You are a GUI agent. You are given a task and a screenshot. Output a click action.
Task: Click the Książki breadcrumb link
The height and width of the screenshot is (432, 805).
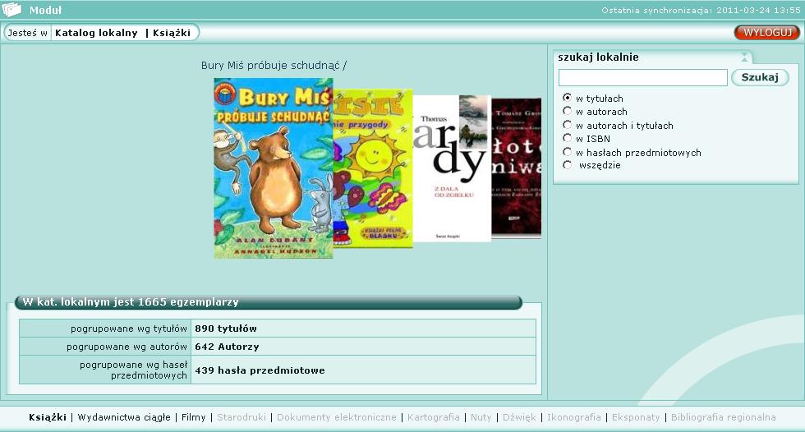pyautogui.click(x=172, y=33)
